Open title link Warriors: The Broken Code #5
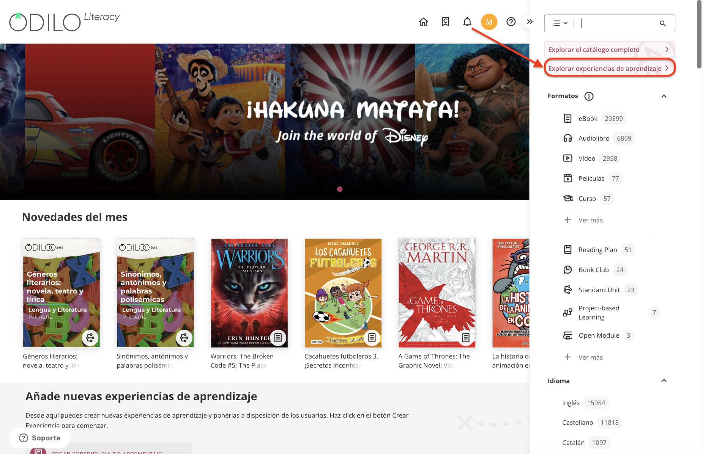The image size is (703, 454). click(242, 361)
